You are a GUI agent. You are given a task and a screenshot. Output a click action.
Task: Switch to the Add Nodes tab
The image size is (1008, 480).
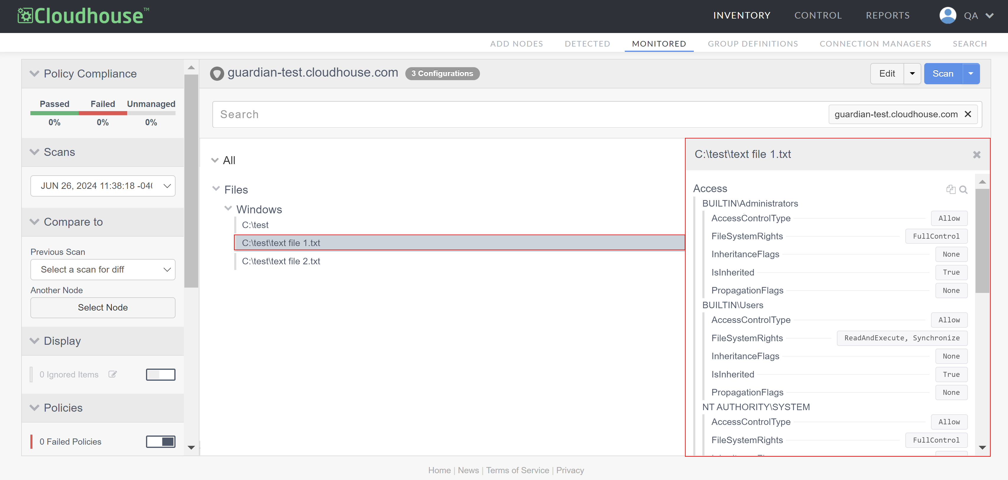pos(517,43)
